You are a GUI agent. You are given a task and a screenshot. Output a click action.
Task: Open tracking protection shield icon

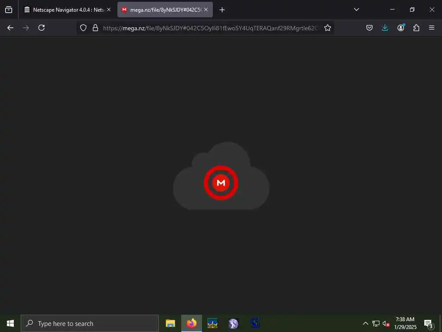click(83, 28)
